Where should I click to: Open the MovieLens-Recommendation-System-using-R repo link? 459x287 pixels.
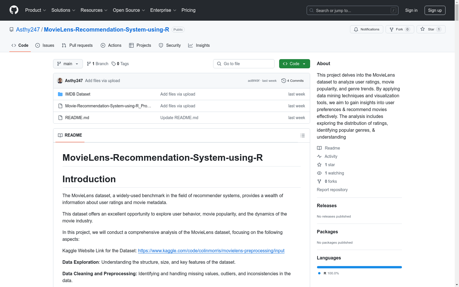106,30
